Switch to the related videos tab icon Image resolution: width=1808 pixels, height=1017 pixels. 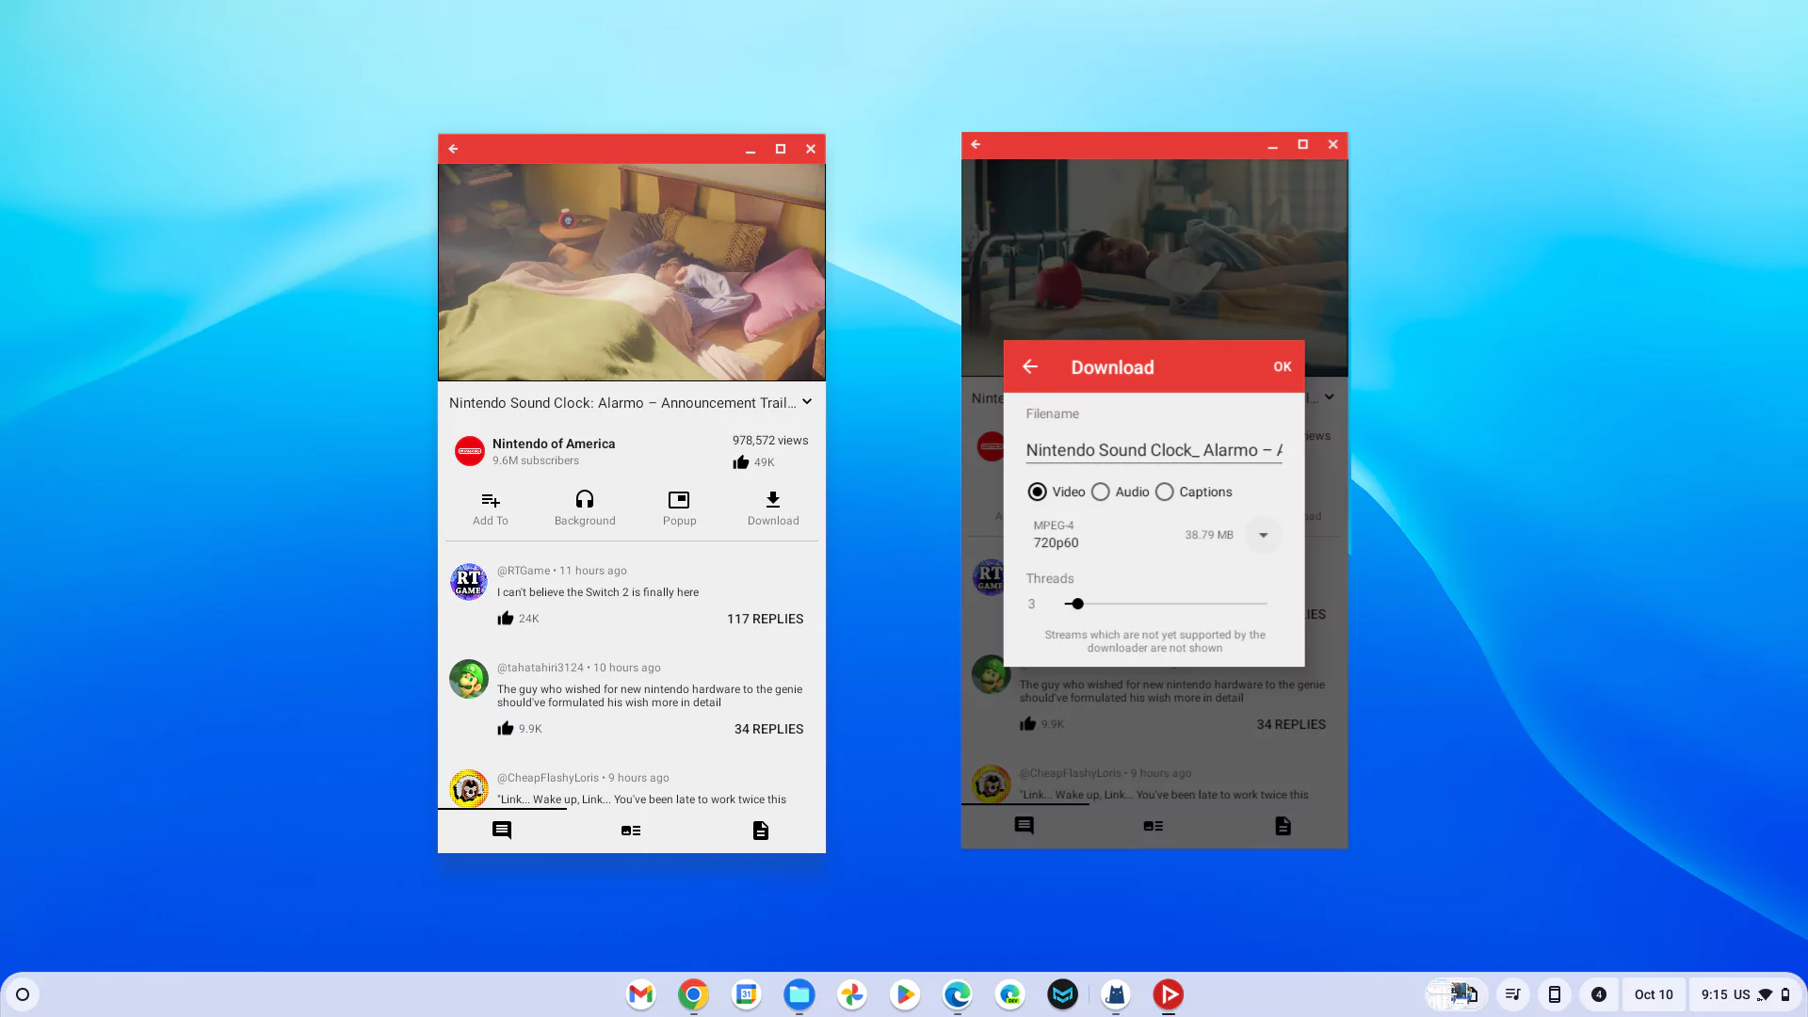631,831
